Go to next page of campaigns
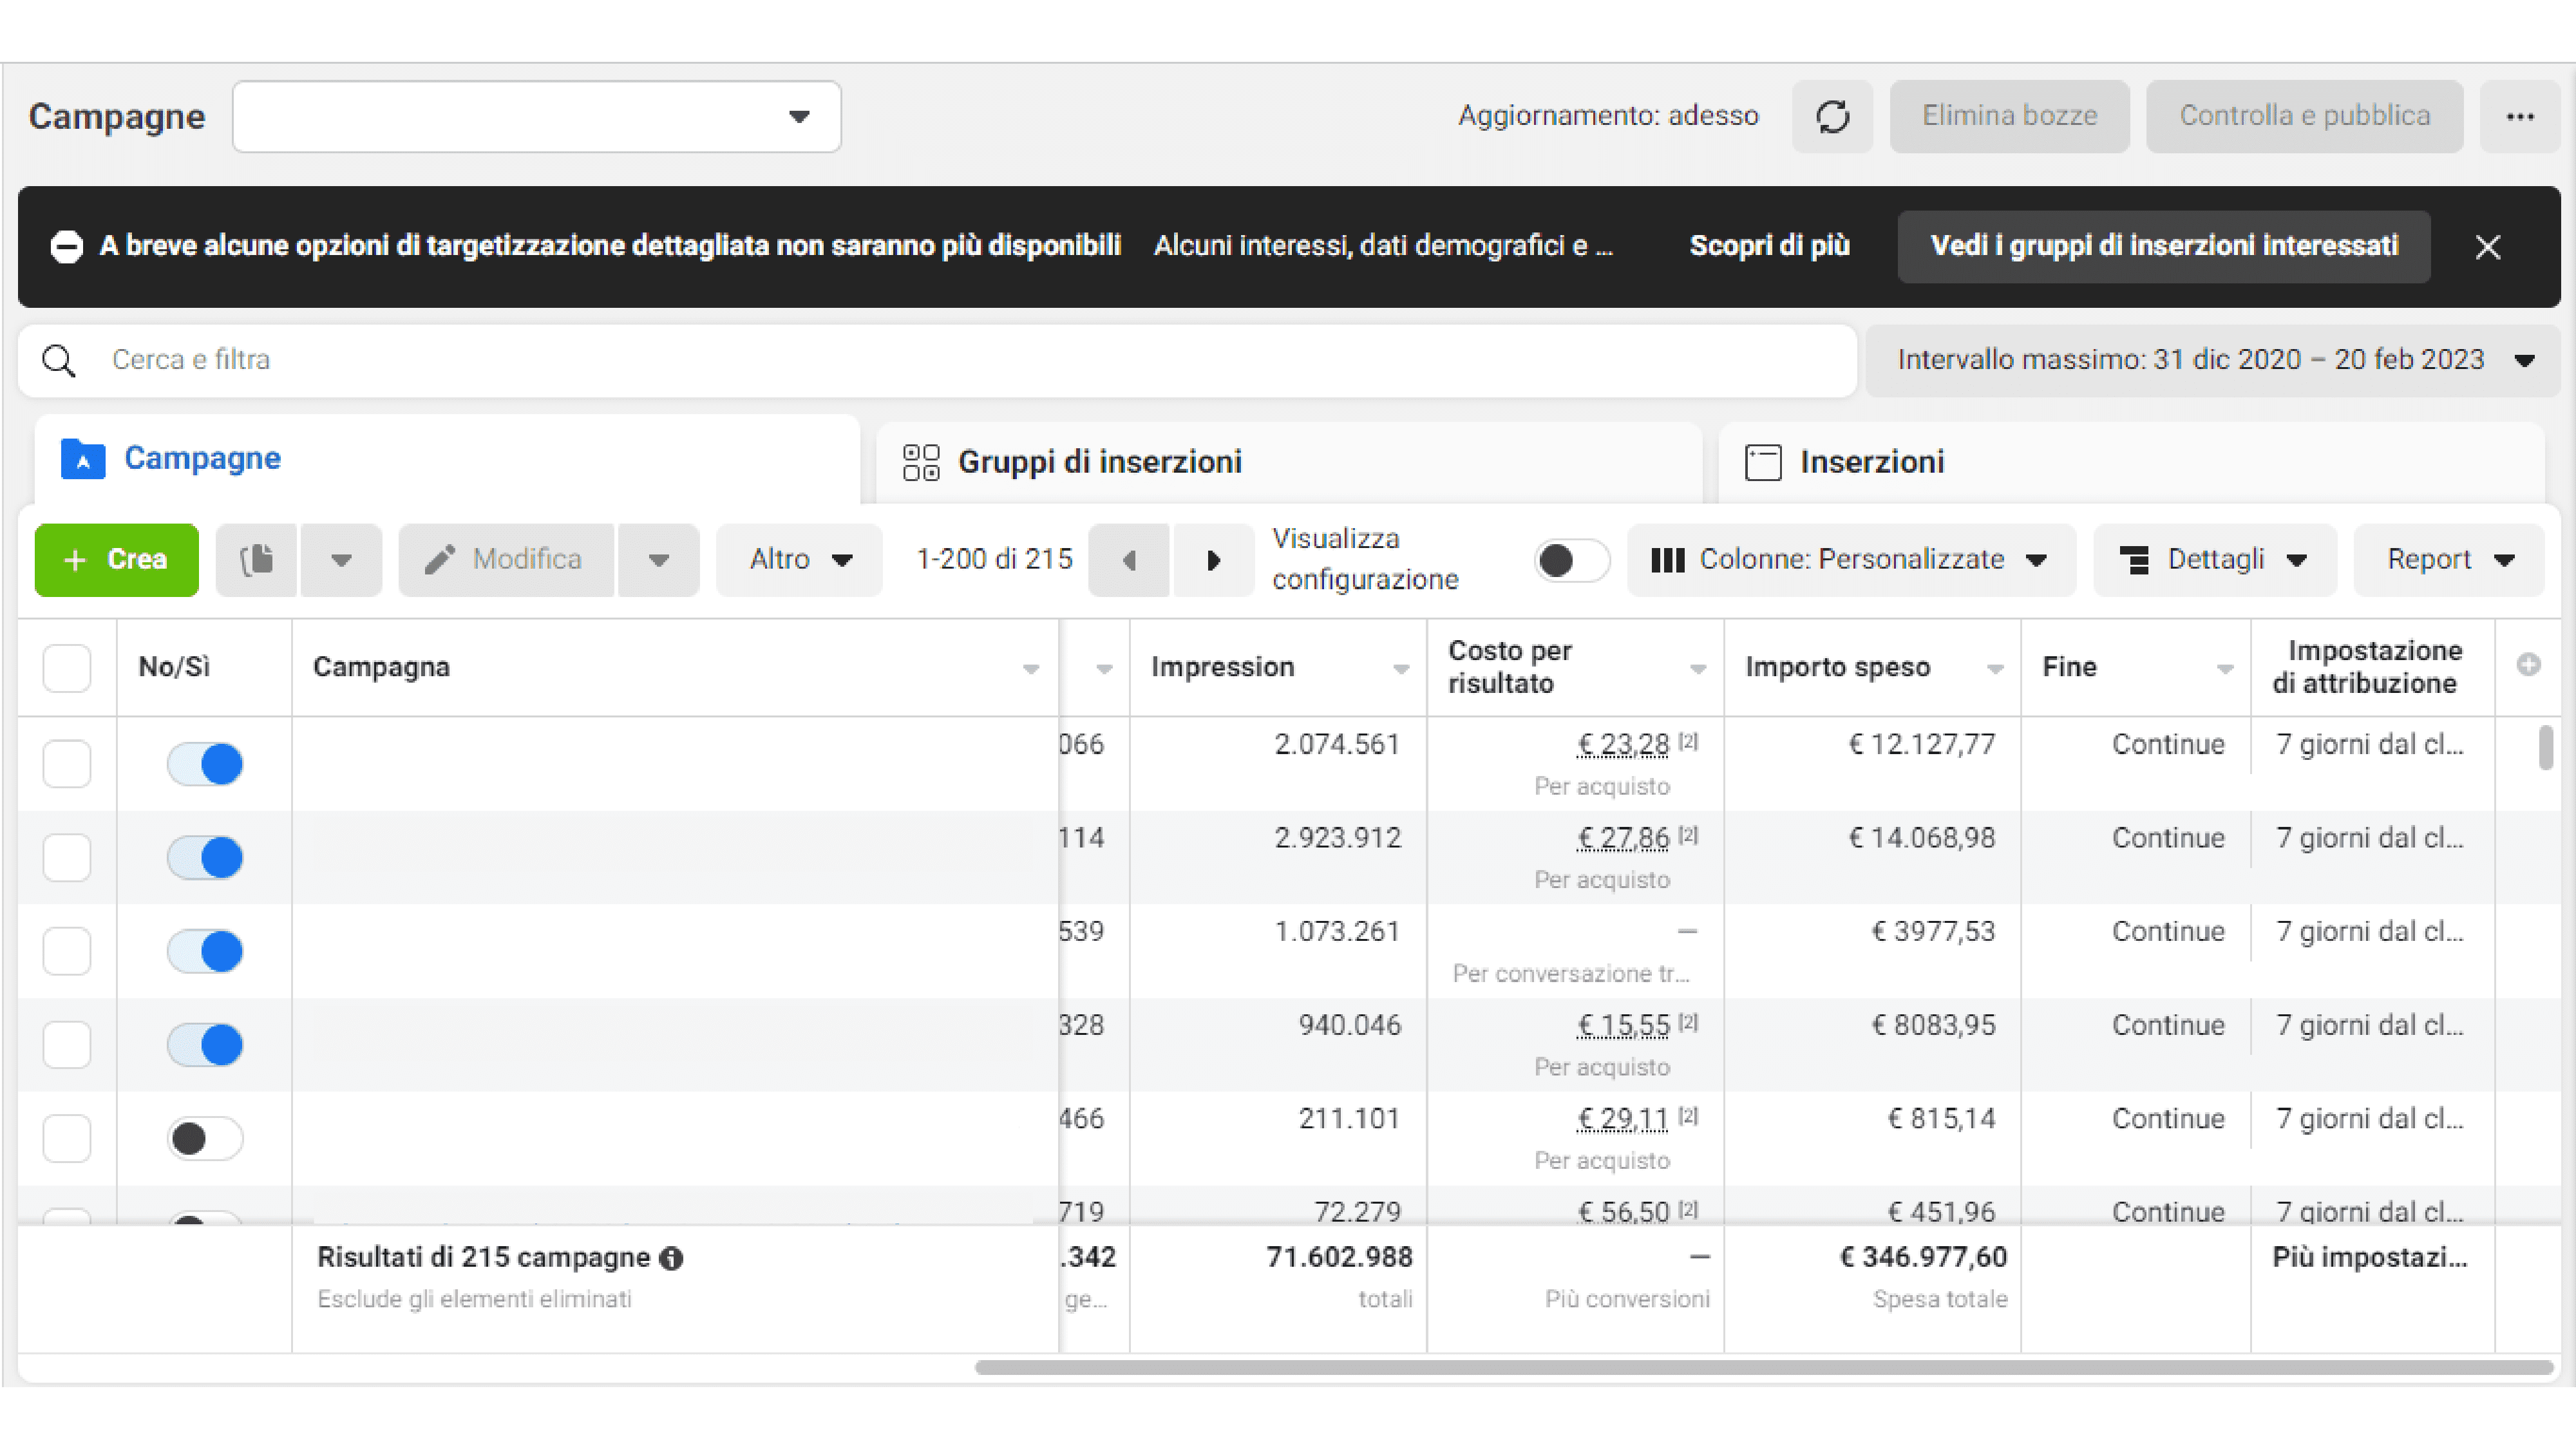2576x1449 pixels. click(x=1213, y=560)
